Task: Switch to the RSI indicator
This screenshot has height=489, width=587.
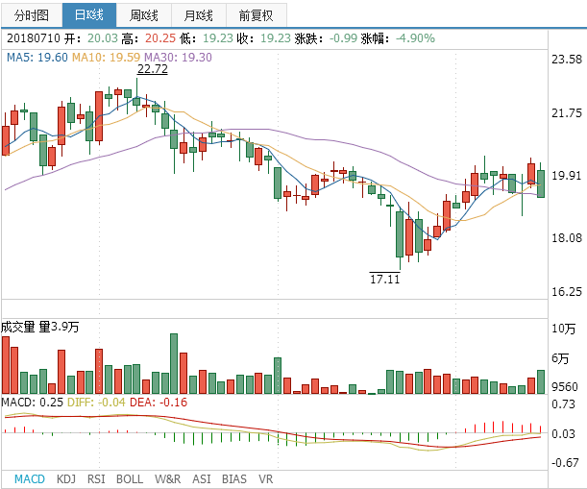Action: [x=96, y=478]
